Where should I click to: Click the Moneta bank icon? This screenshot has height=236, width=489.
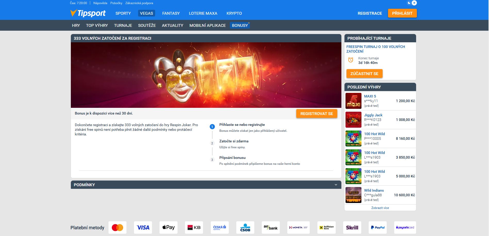(299, 227)
